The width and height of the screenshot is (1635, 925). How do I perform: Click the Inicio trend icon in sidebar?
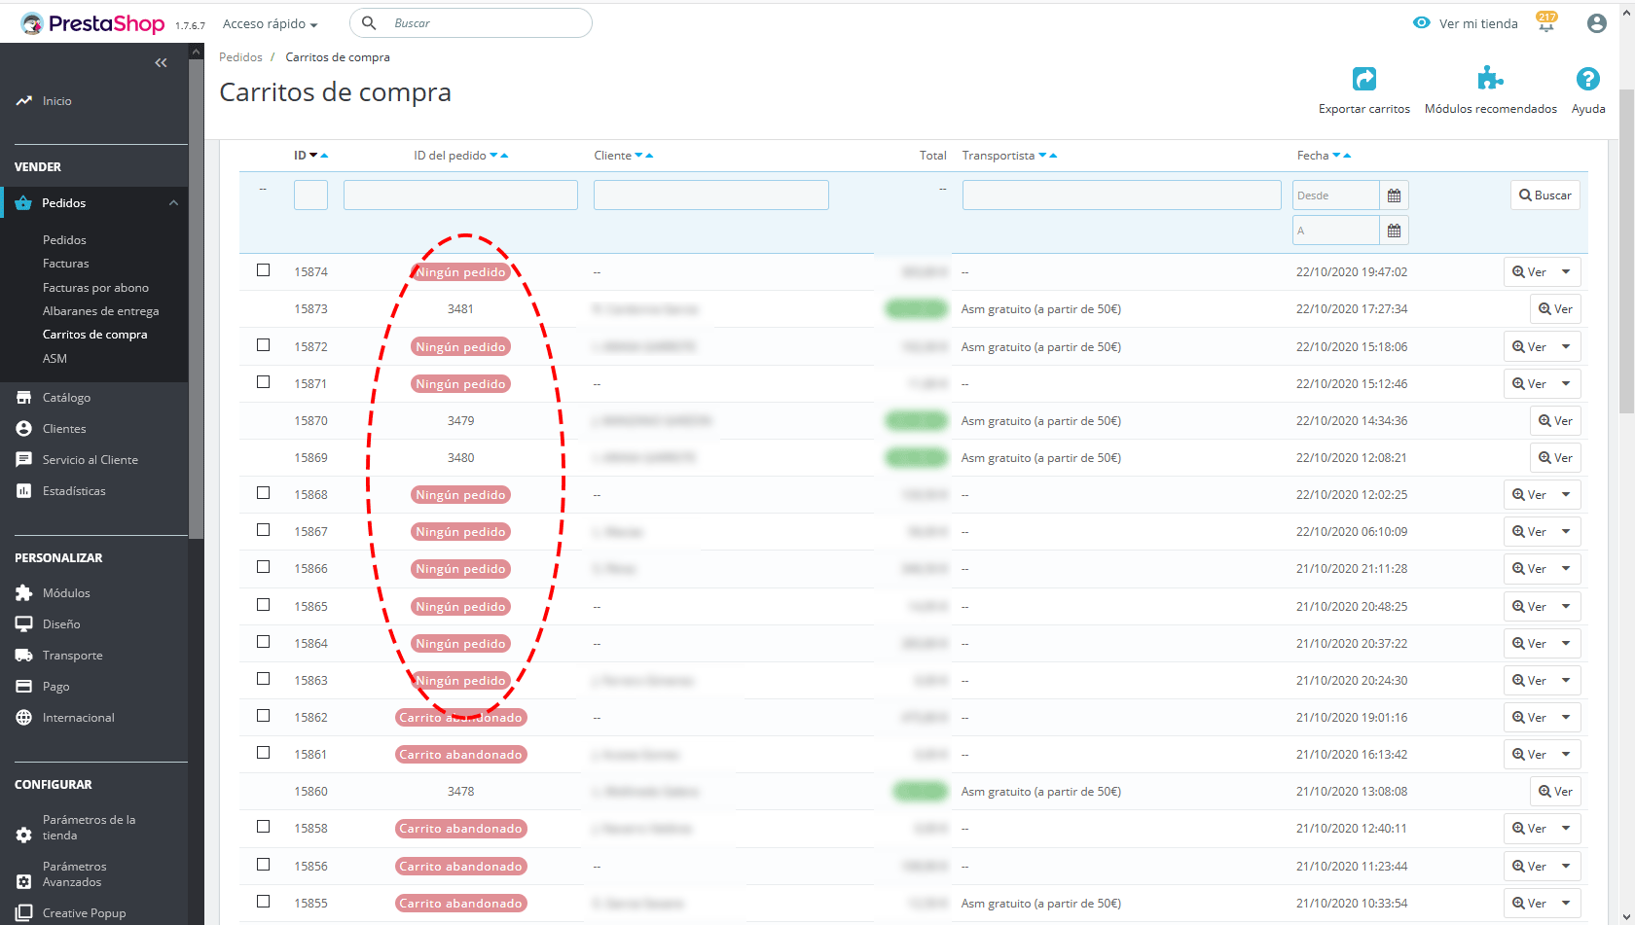pyautogui.click(x=24, y=101)
